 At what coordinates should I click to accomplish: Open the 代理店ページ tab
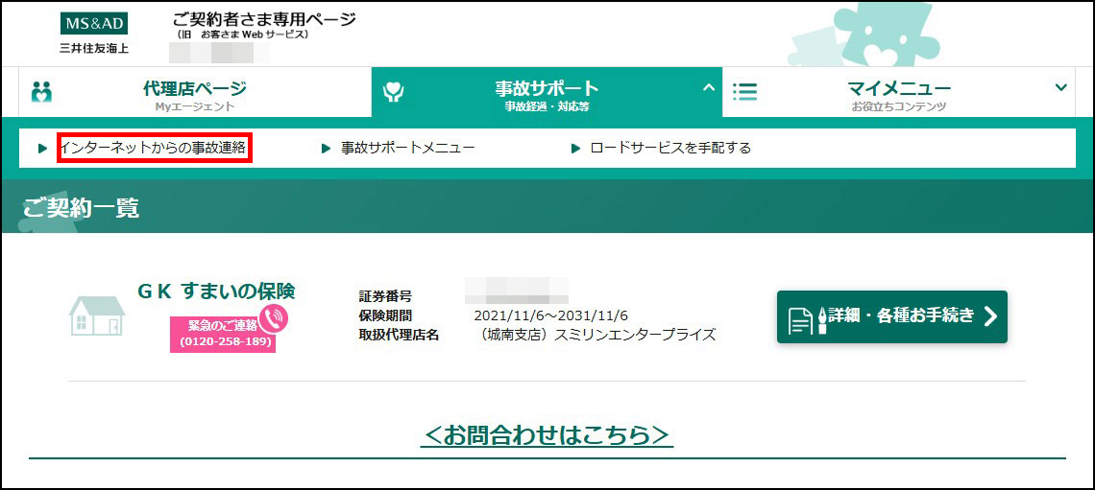194,93
